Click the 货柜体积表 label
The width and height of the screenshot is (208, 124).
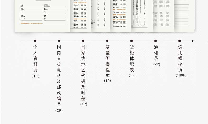pyautogui.click(x=132, y=58)
